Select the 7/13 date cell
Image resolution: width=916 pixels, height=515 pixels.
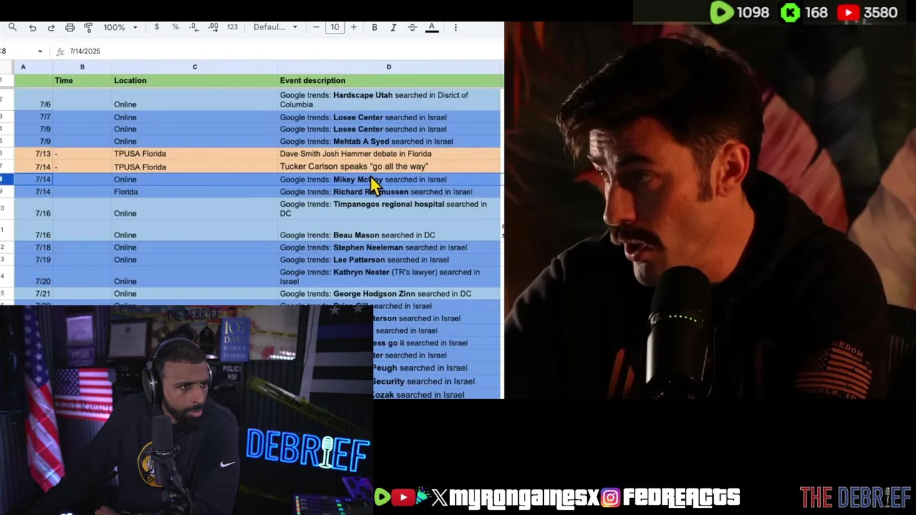[x=33, y=154]
